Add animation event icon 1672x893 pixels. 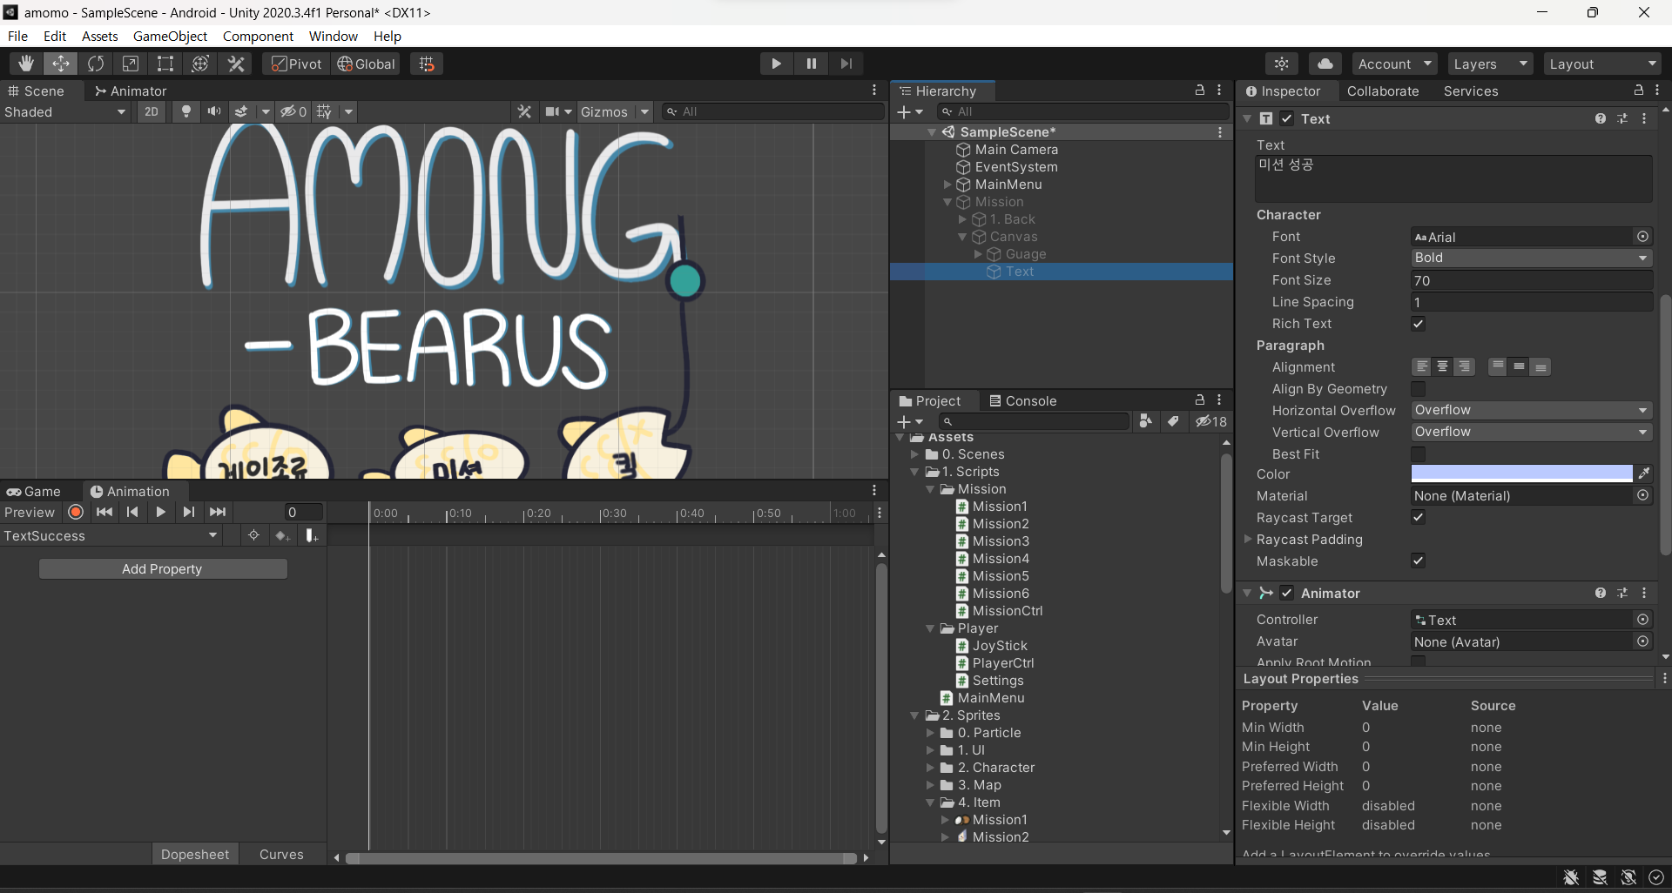coord(311,535)
